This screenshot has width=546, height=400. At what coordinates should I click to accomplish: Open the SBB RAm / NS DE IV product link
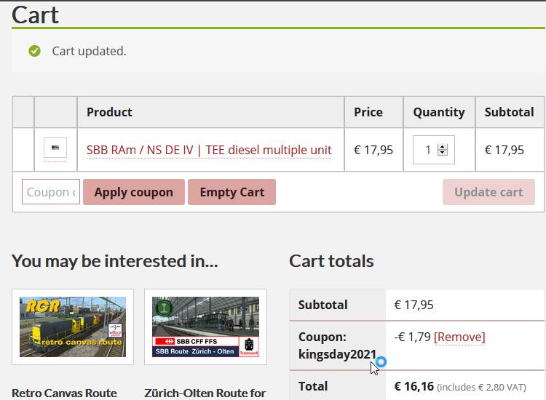click(x=209, y=150)
